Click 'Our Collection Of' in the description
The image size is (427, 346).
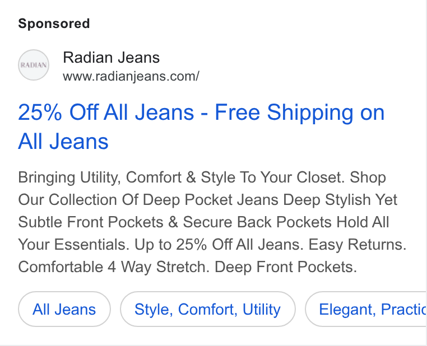coord(78,200)
